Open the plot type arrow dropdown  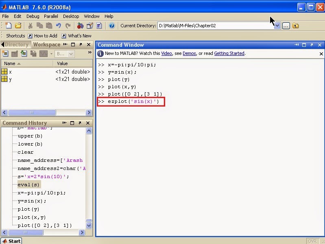click(x=51, y=54)
